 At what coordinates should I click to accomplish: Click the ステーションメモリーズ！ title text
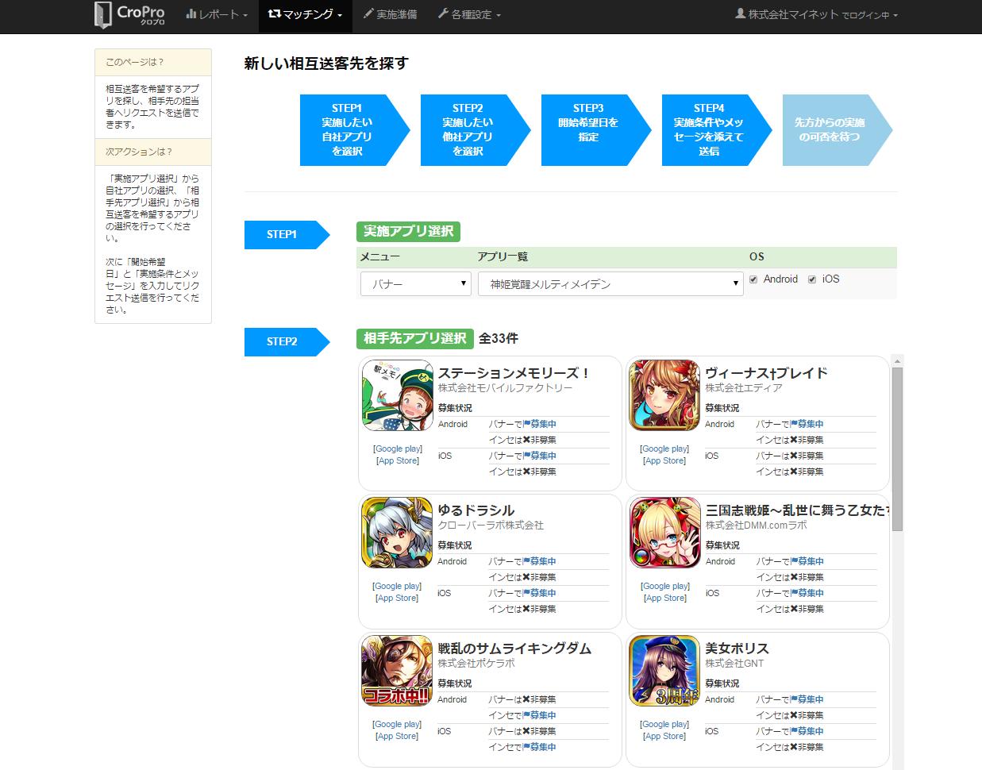click(514, 373)
